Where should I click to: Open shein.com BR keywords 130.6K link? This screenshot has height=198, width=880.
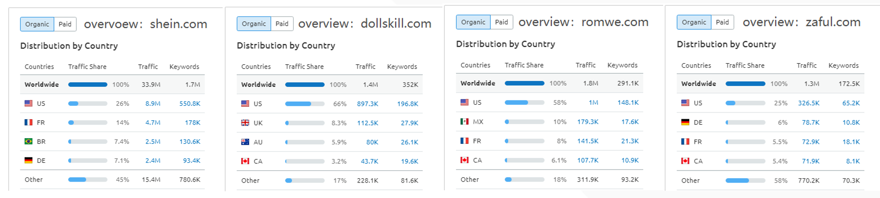pyautogui.click(x=190, y=141)
